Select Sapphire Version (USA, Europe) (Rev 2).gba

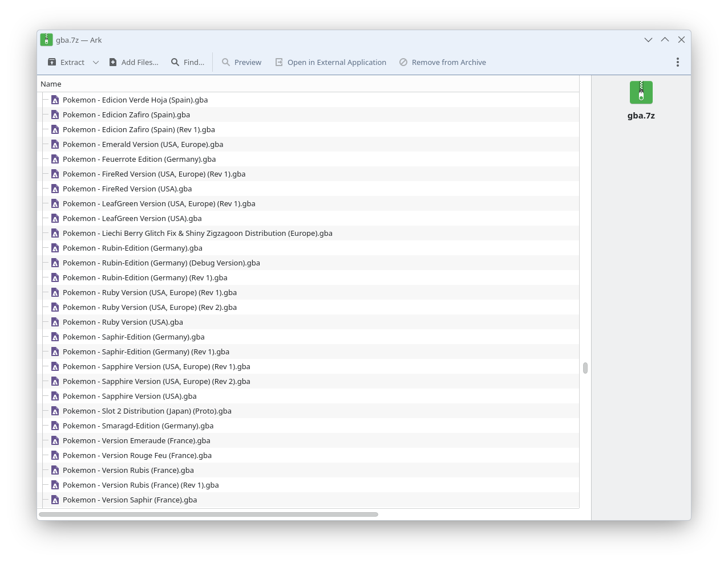pyautogui.click(x=308, y=381)
